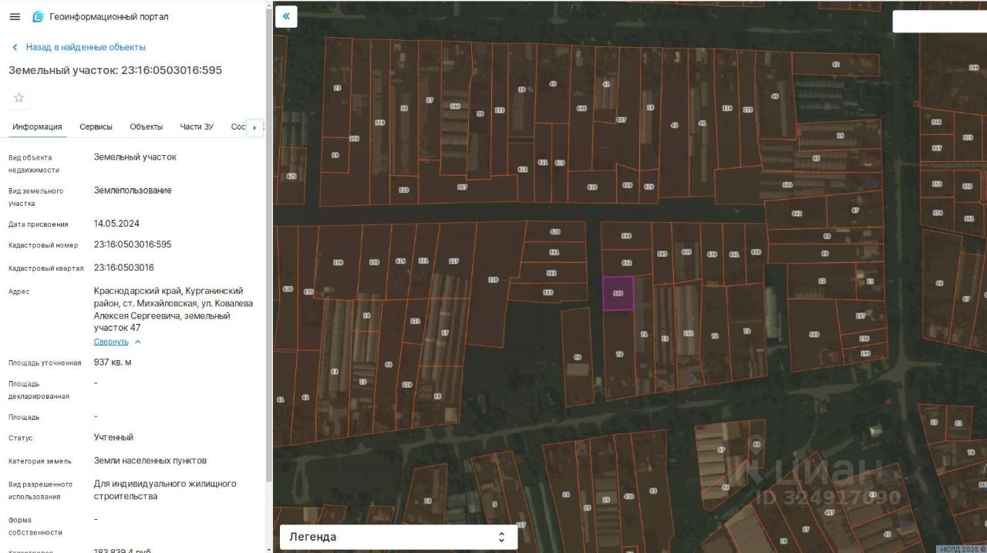Collapse the side panel with double-chevron button
This screenshot has height=553, width=987.
286,16
